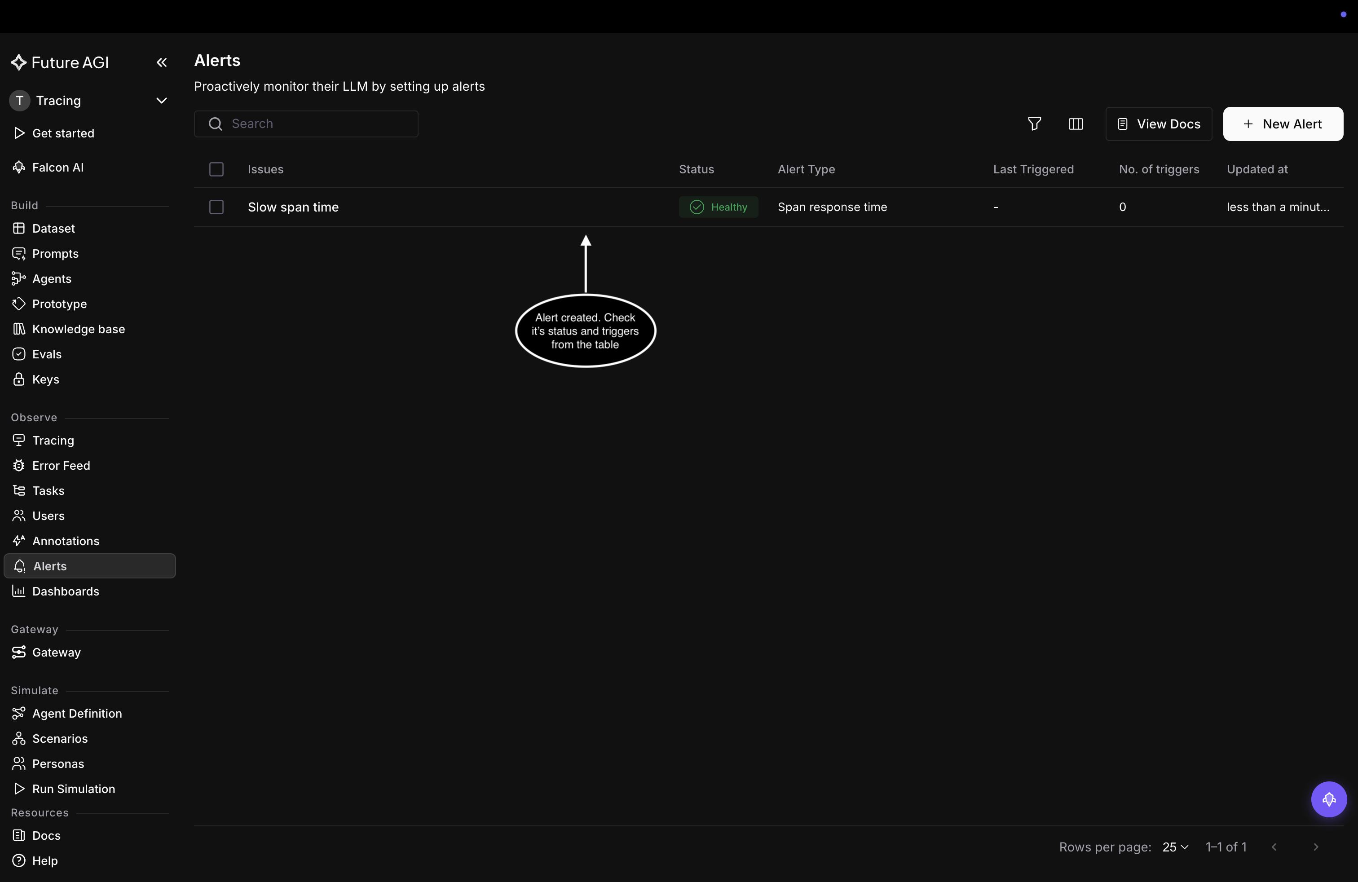Check the Slow span time row checkbox
This screenshot has height=882, width=1358.
pyautogui.click(x=216, y=207)
